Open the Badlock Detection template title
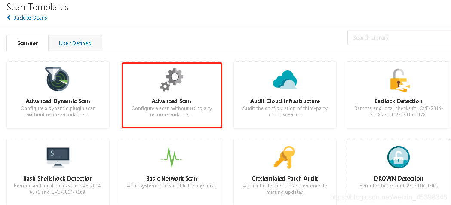This screenshot has height=205, width=451. click(x=399, y=101)
